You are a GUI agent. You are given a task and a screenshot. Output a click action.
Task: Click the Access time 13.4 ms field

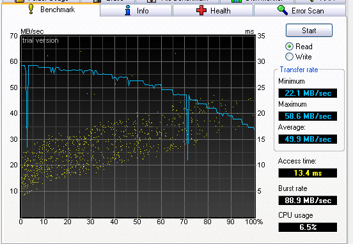coord(308,173)
